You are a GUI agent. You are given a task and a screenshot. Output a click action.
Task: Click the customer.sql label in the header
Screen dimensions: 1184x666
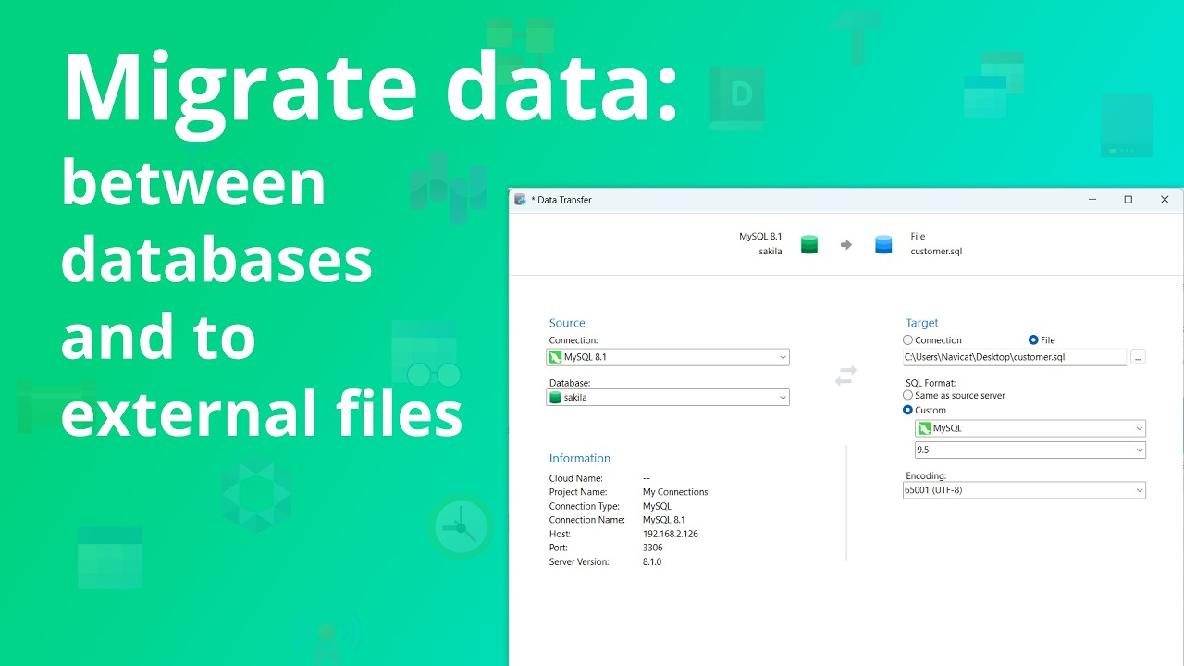coord(936,252)
